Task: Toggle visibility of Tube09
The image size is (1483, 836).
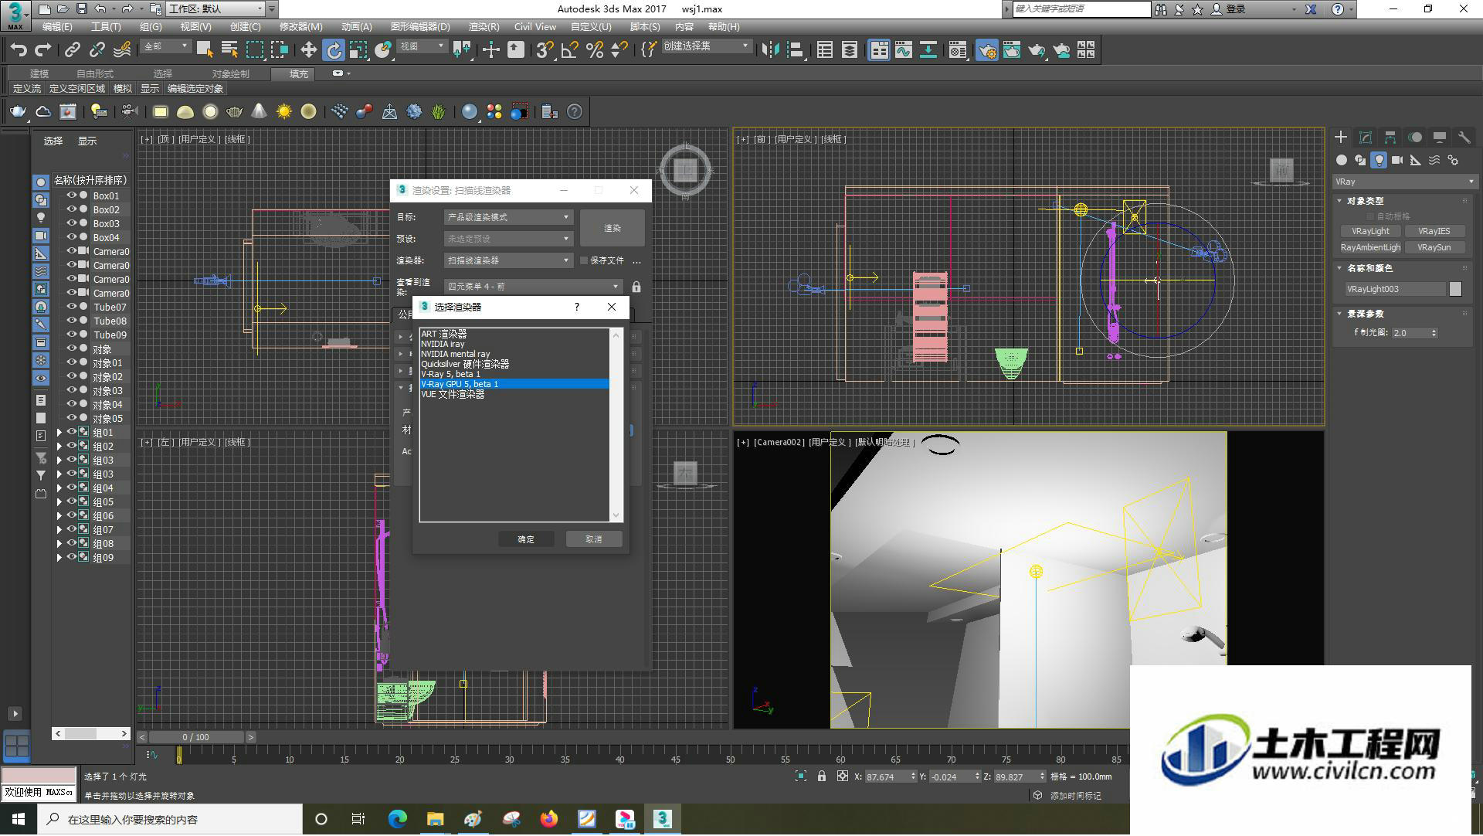Action: coord(71,335)
